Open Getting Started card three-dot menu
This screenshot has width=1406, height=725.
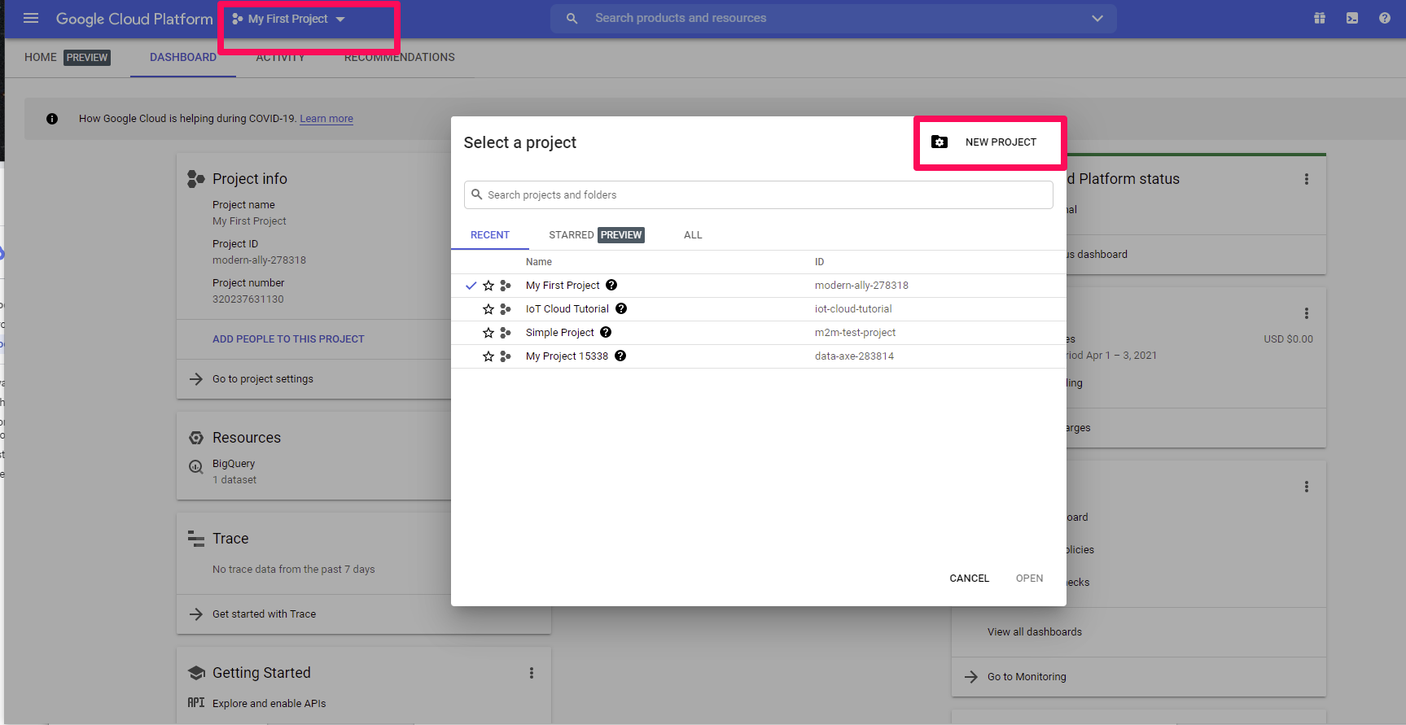(x=532, y=673)
